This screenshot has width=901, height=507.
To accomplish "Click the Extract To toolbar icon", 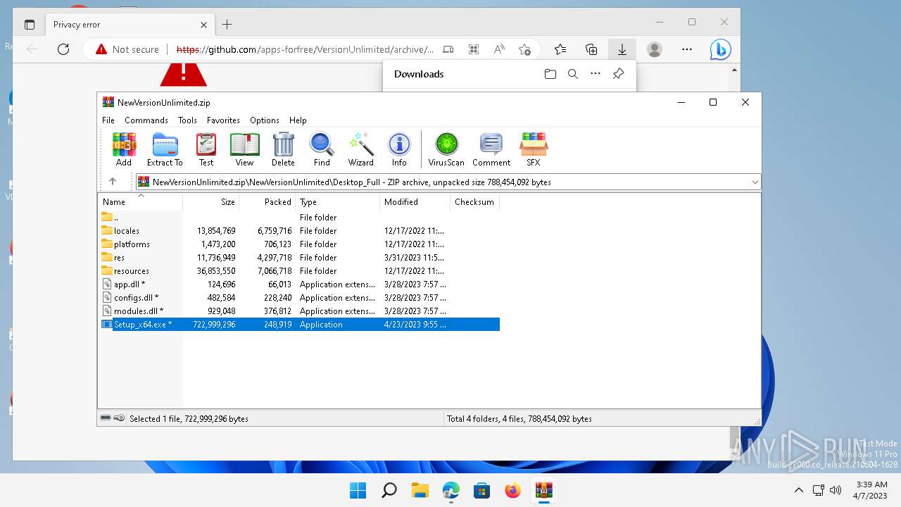I will coord(165,149).
